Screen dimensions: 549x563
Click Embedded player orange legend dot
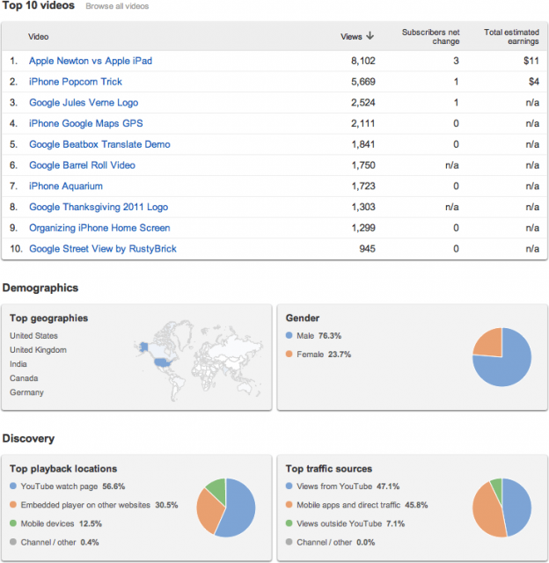(13, 504)
